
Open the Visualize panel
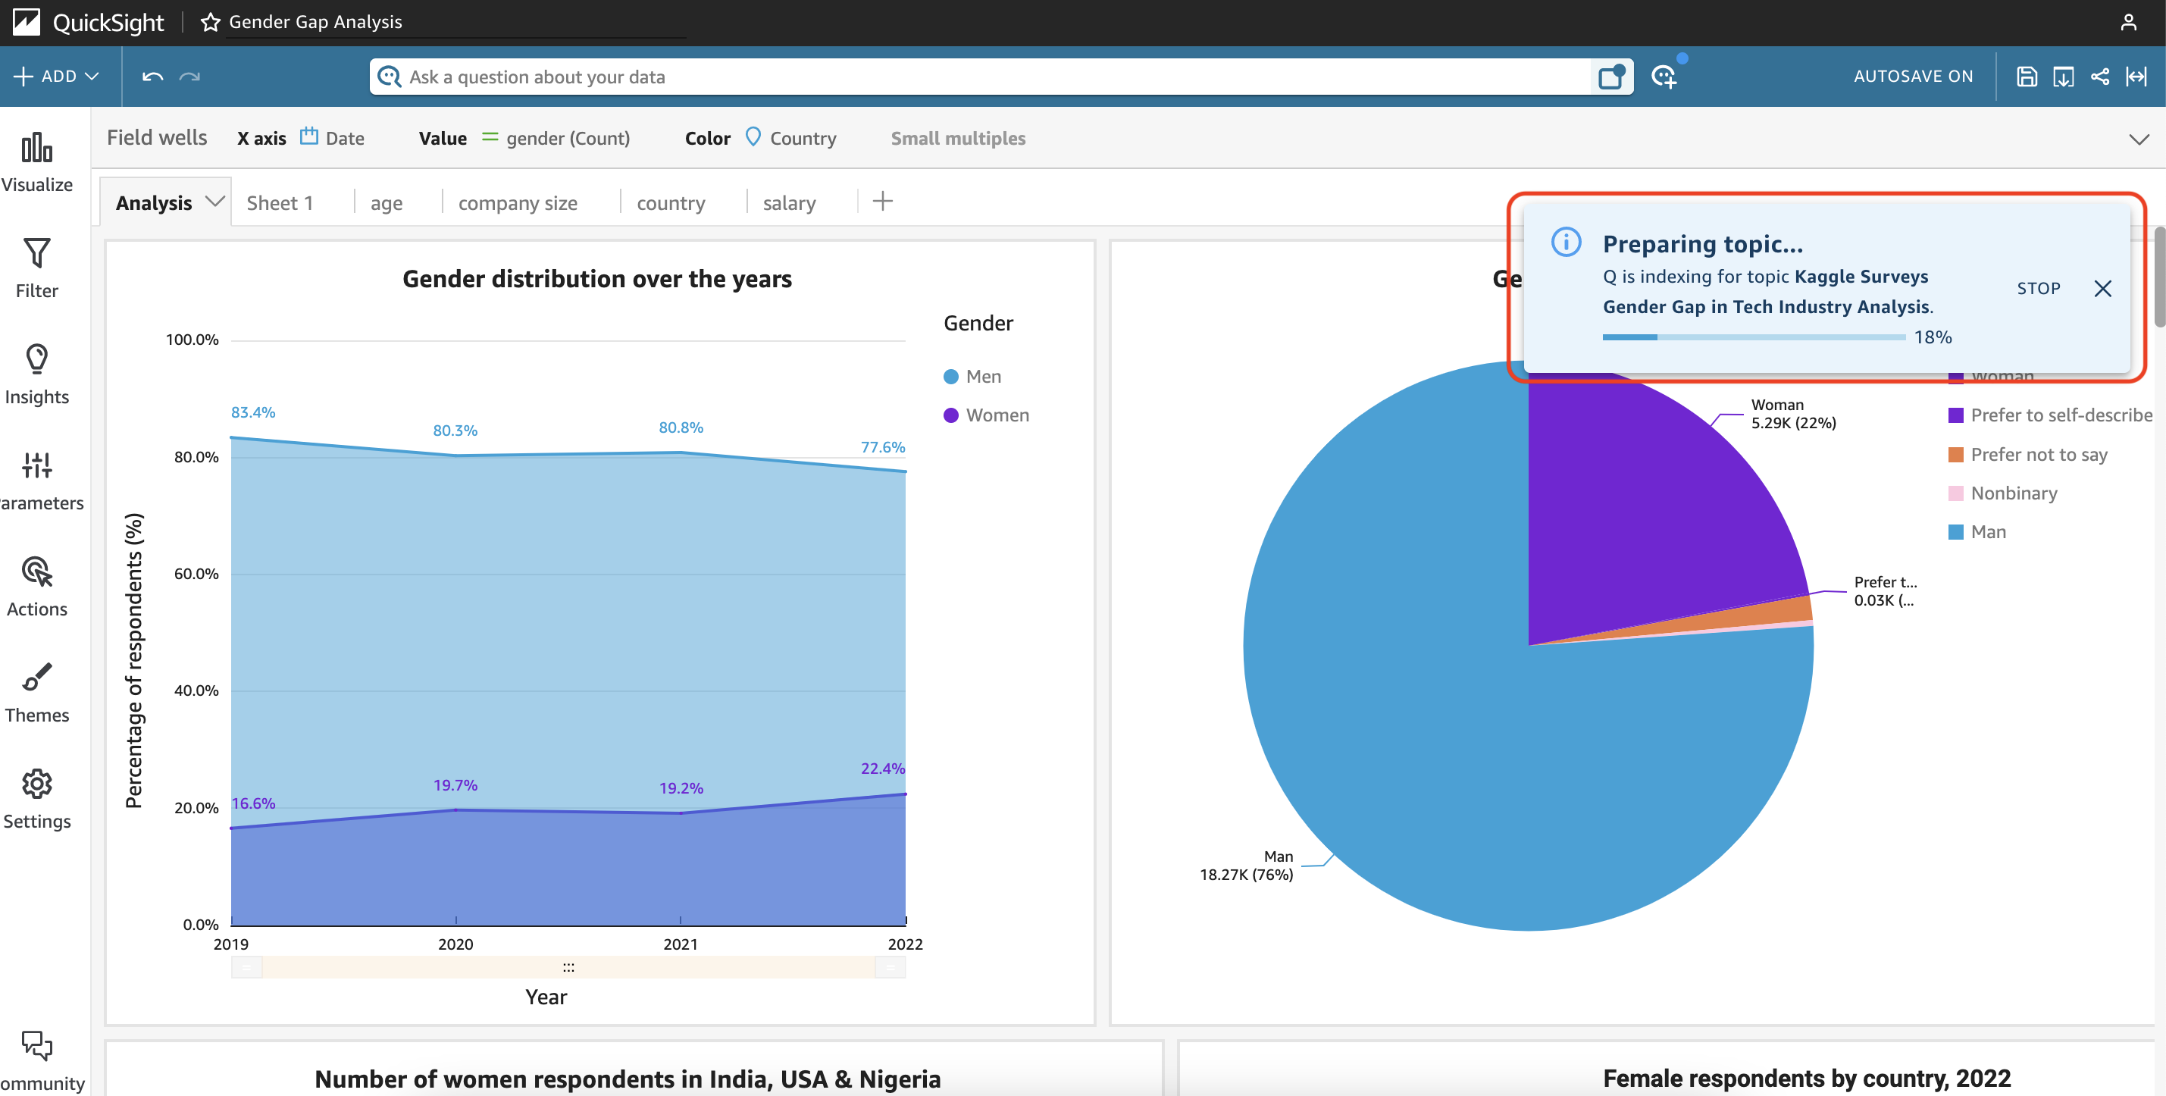(37, 164)
